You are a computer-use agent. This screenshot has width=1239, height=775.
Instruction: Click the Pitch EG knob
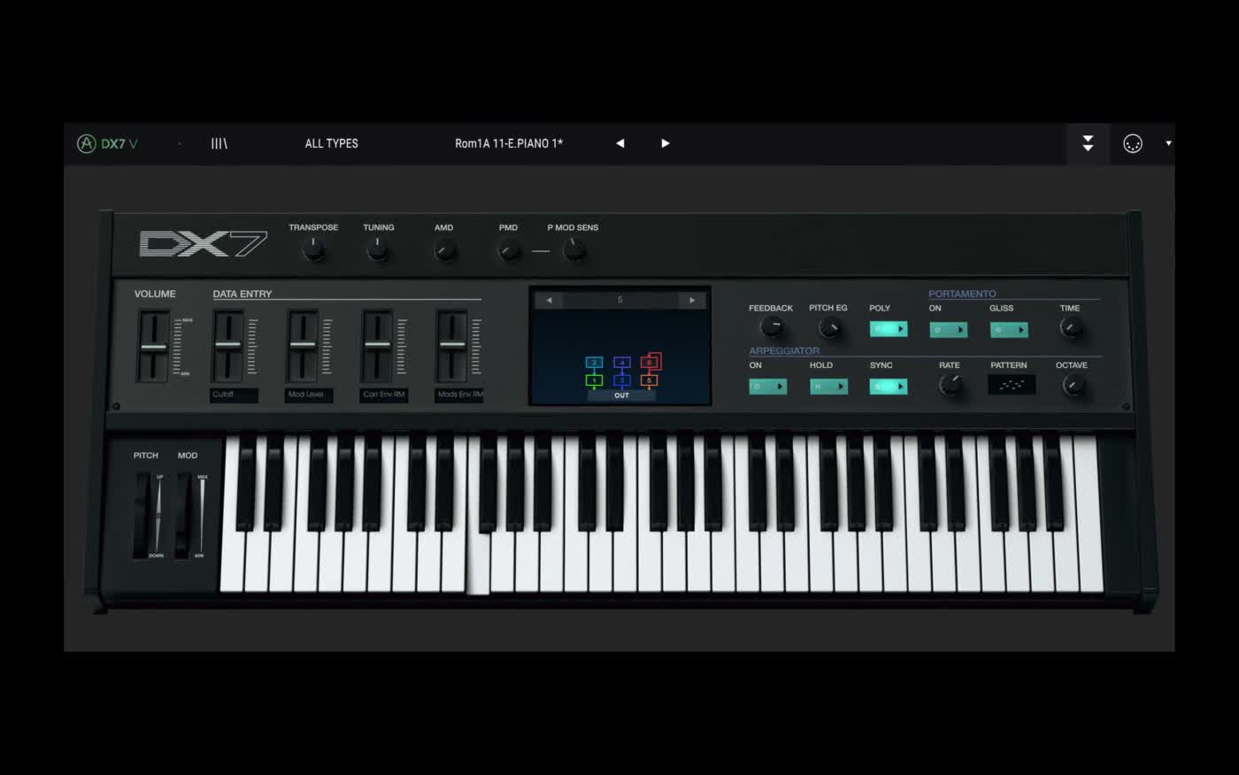828,326
